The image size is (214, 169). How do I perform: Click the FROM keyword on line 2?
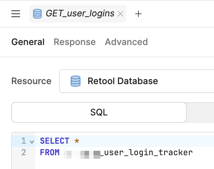coord(50,153)
